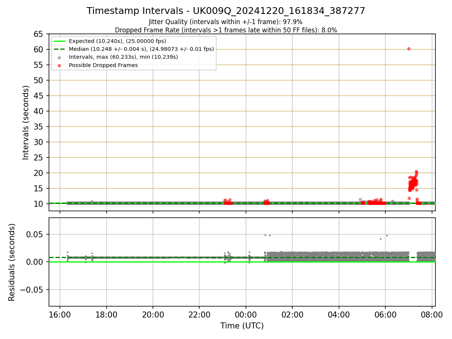452x339 pixels.
Task: Click the 45 tick on intervals axis
Action: (39, 96)
